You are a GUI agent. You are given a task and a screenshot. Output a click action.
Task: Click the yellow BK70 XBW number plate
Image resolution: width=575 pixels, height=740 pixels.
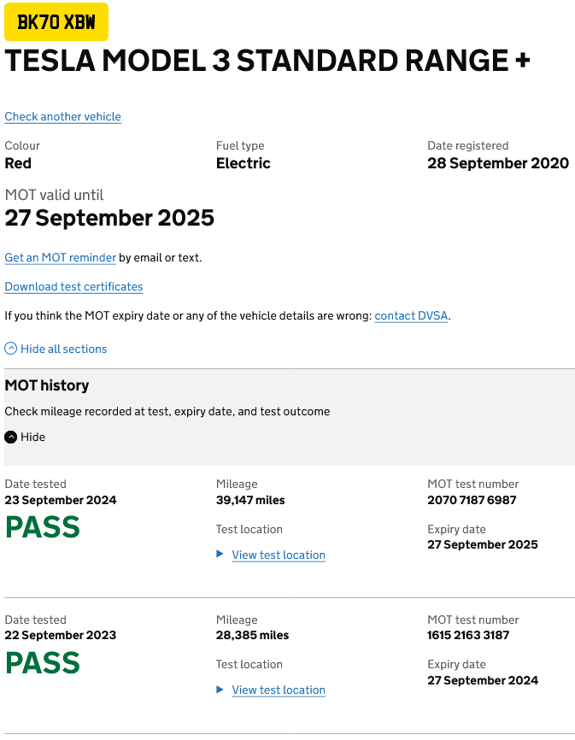[56, 21]
